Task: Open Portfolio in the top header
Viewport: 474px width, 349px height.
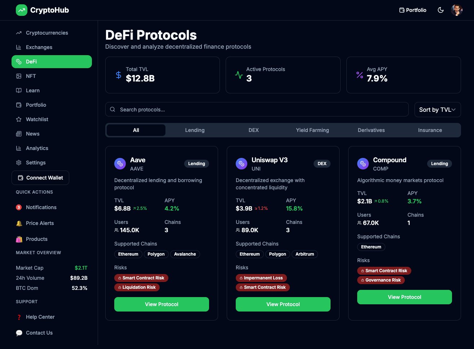Action: coord(413,10)
